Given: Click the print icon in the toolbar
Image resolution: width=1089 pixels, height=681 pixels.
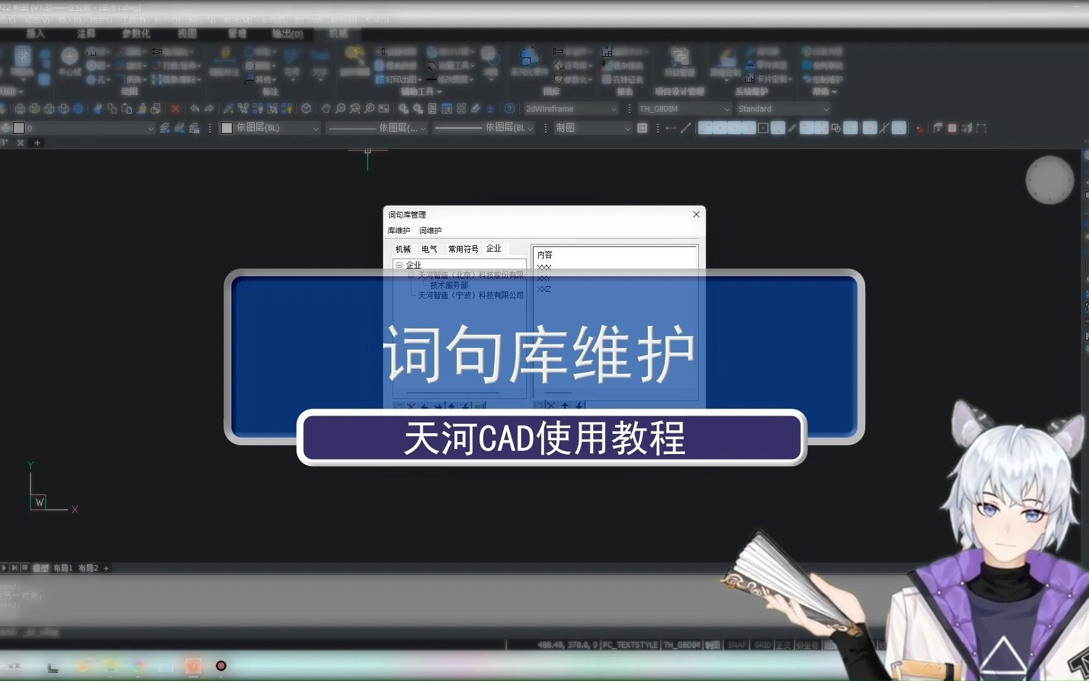Looking at the screenshot, I should (x=20, y=108).
